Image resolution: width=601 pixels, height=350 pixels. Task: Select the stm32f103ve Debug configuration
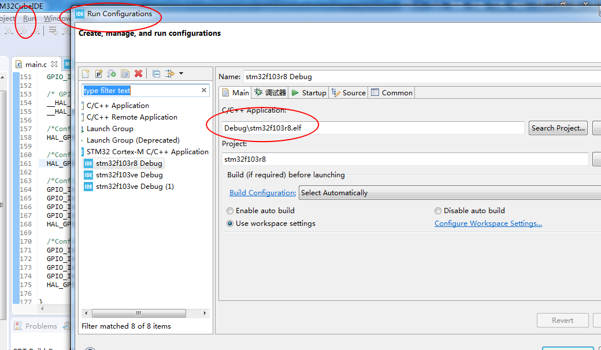[129, 174]
